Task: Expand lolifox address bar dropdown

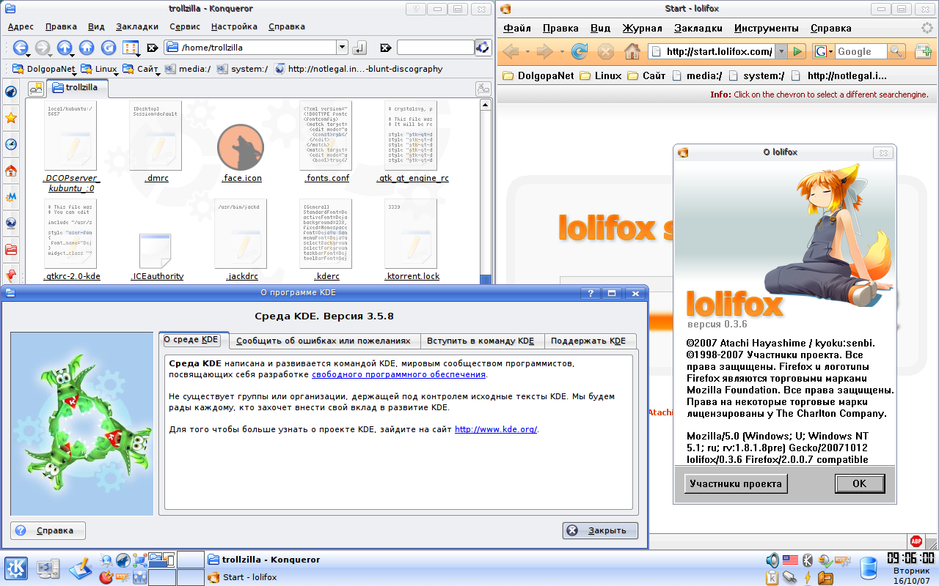Action: click(781, 51)
